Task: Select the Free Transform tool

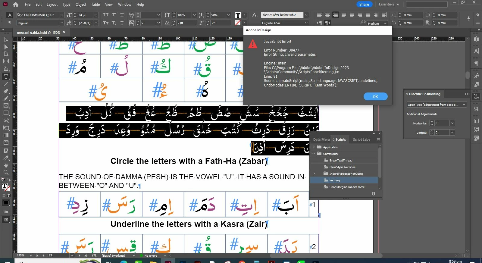Action: [6, 128]
